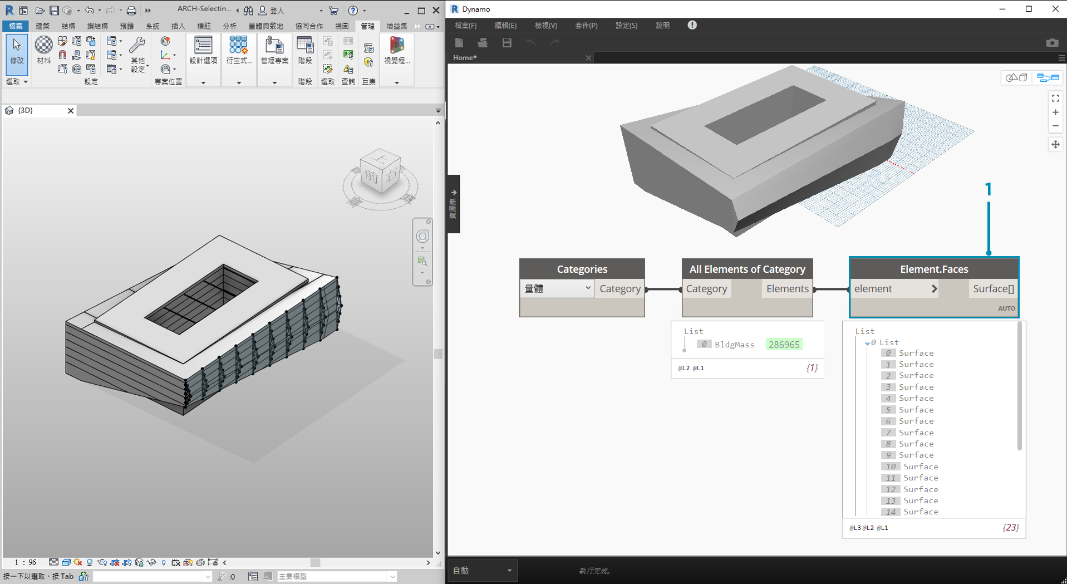The image size is (1067, 584).
Task: Click the Dynamo Open file icon
Action: coord(483,42)
